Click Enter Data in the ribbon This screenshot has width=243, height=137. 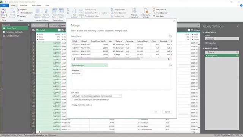[158, 16]
